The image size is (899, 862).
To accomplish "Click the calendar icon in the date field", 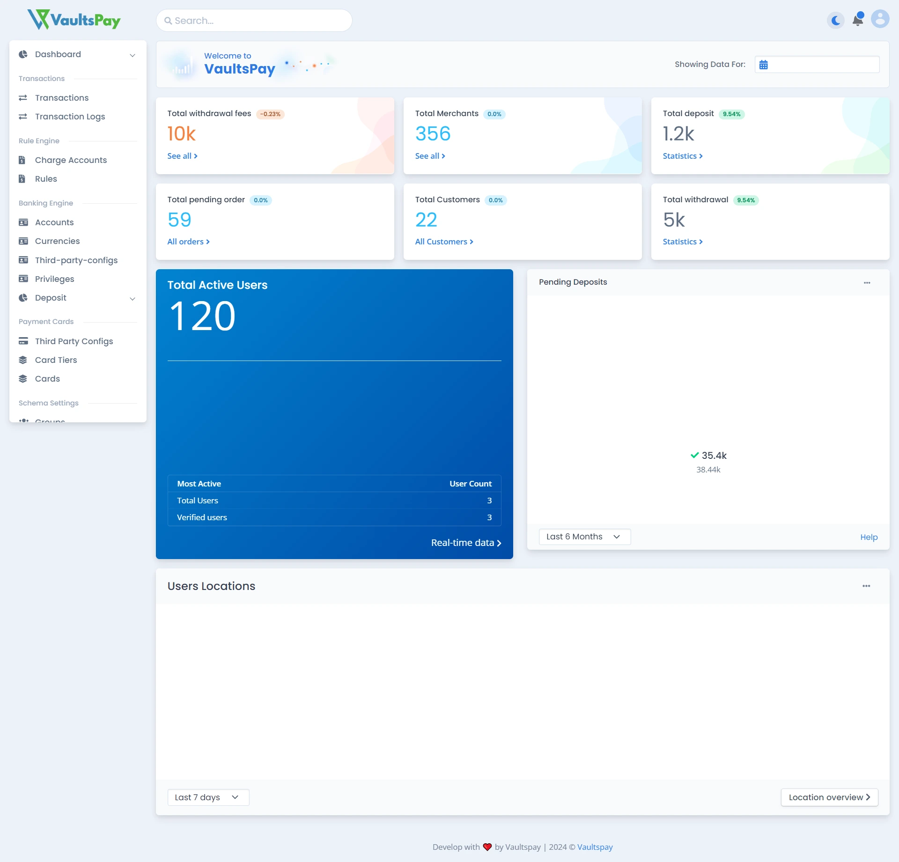I will pyautogui.click(x=764, y=65).
